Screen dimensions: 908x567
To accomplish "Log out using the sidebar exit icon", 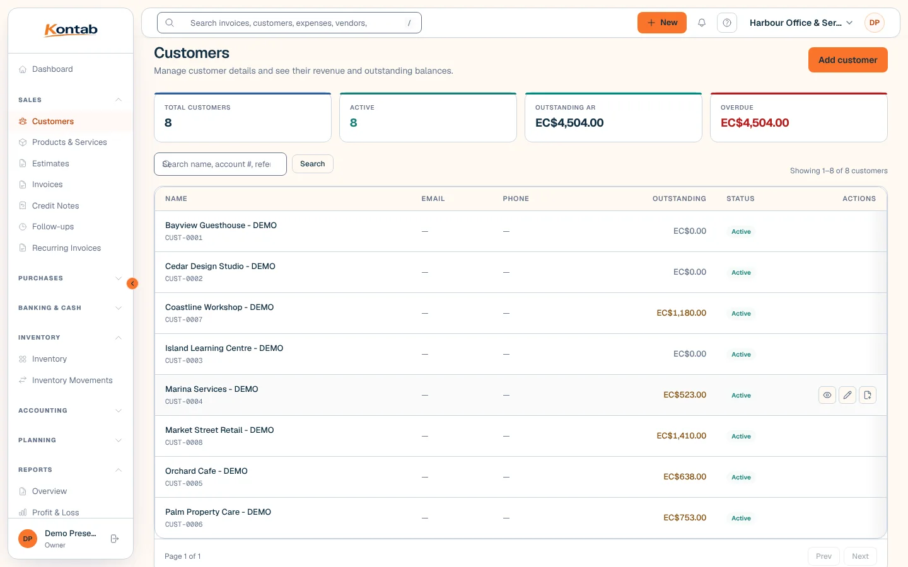I will [x=115, y=539].
